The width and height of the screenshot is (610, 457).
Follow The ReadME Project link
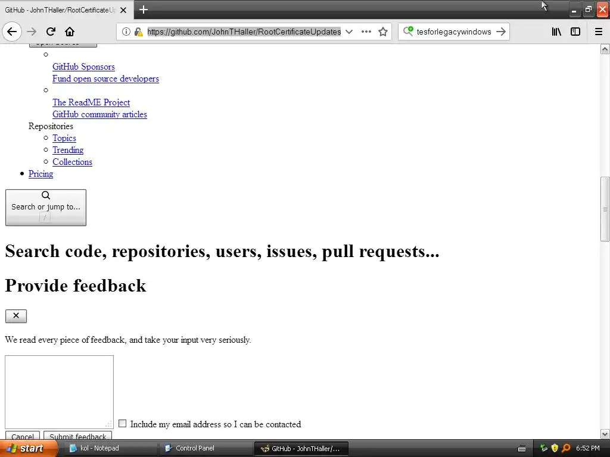pyautogui.click(x=91, y=102)
